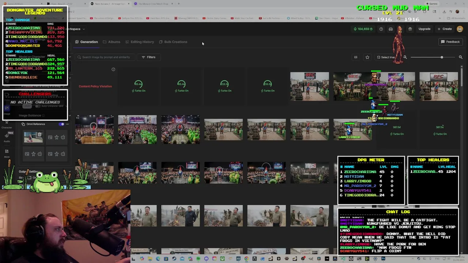Click the image slot icon in the second reference cell
468x263 pixels.
(x=50, y=137)
